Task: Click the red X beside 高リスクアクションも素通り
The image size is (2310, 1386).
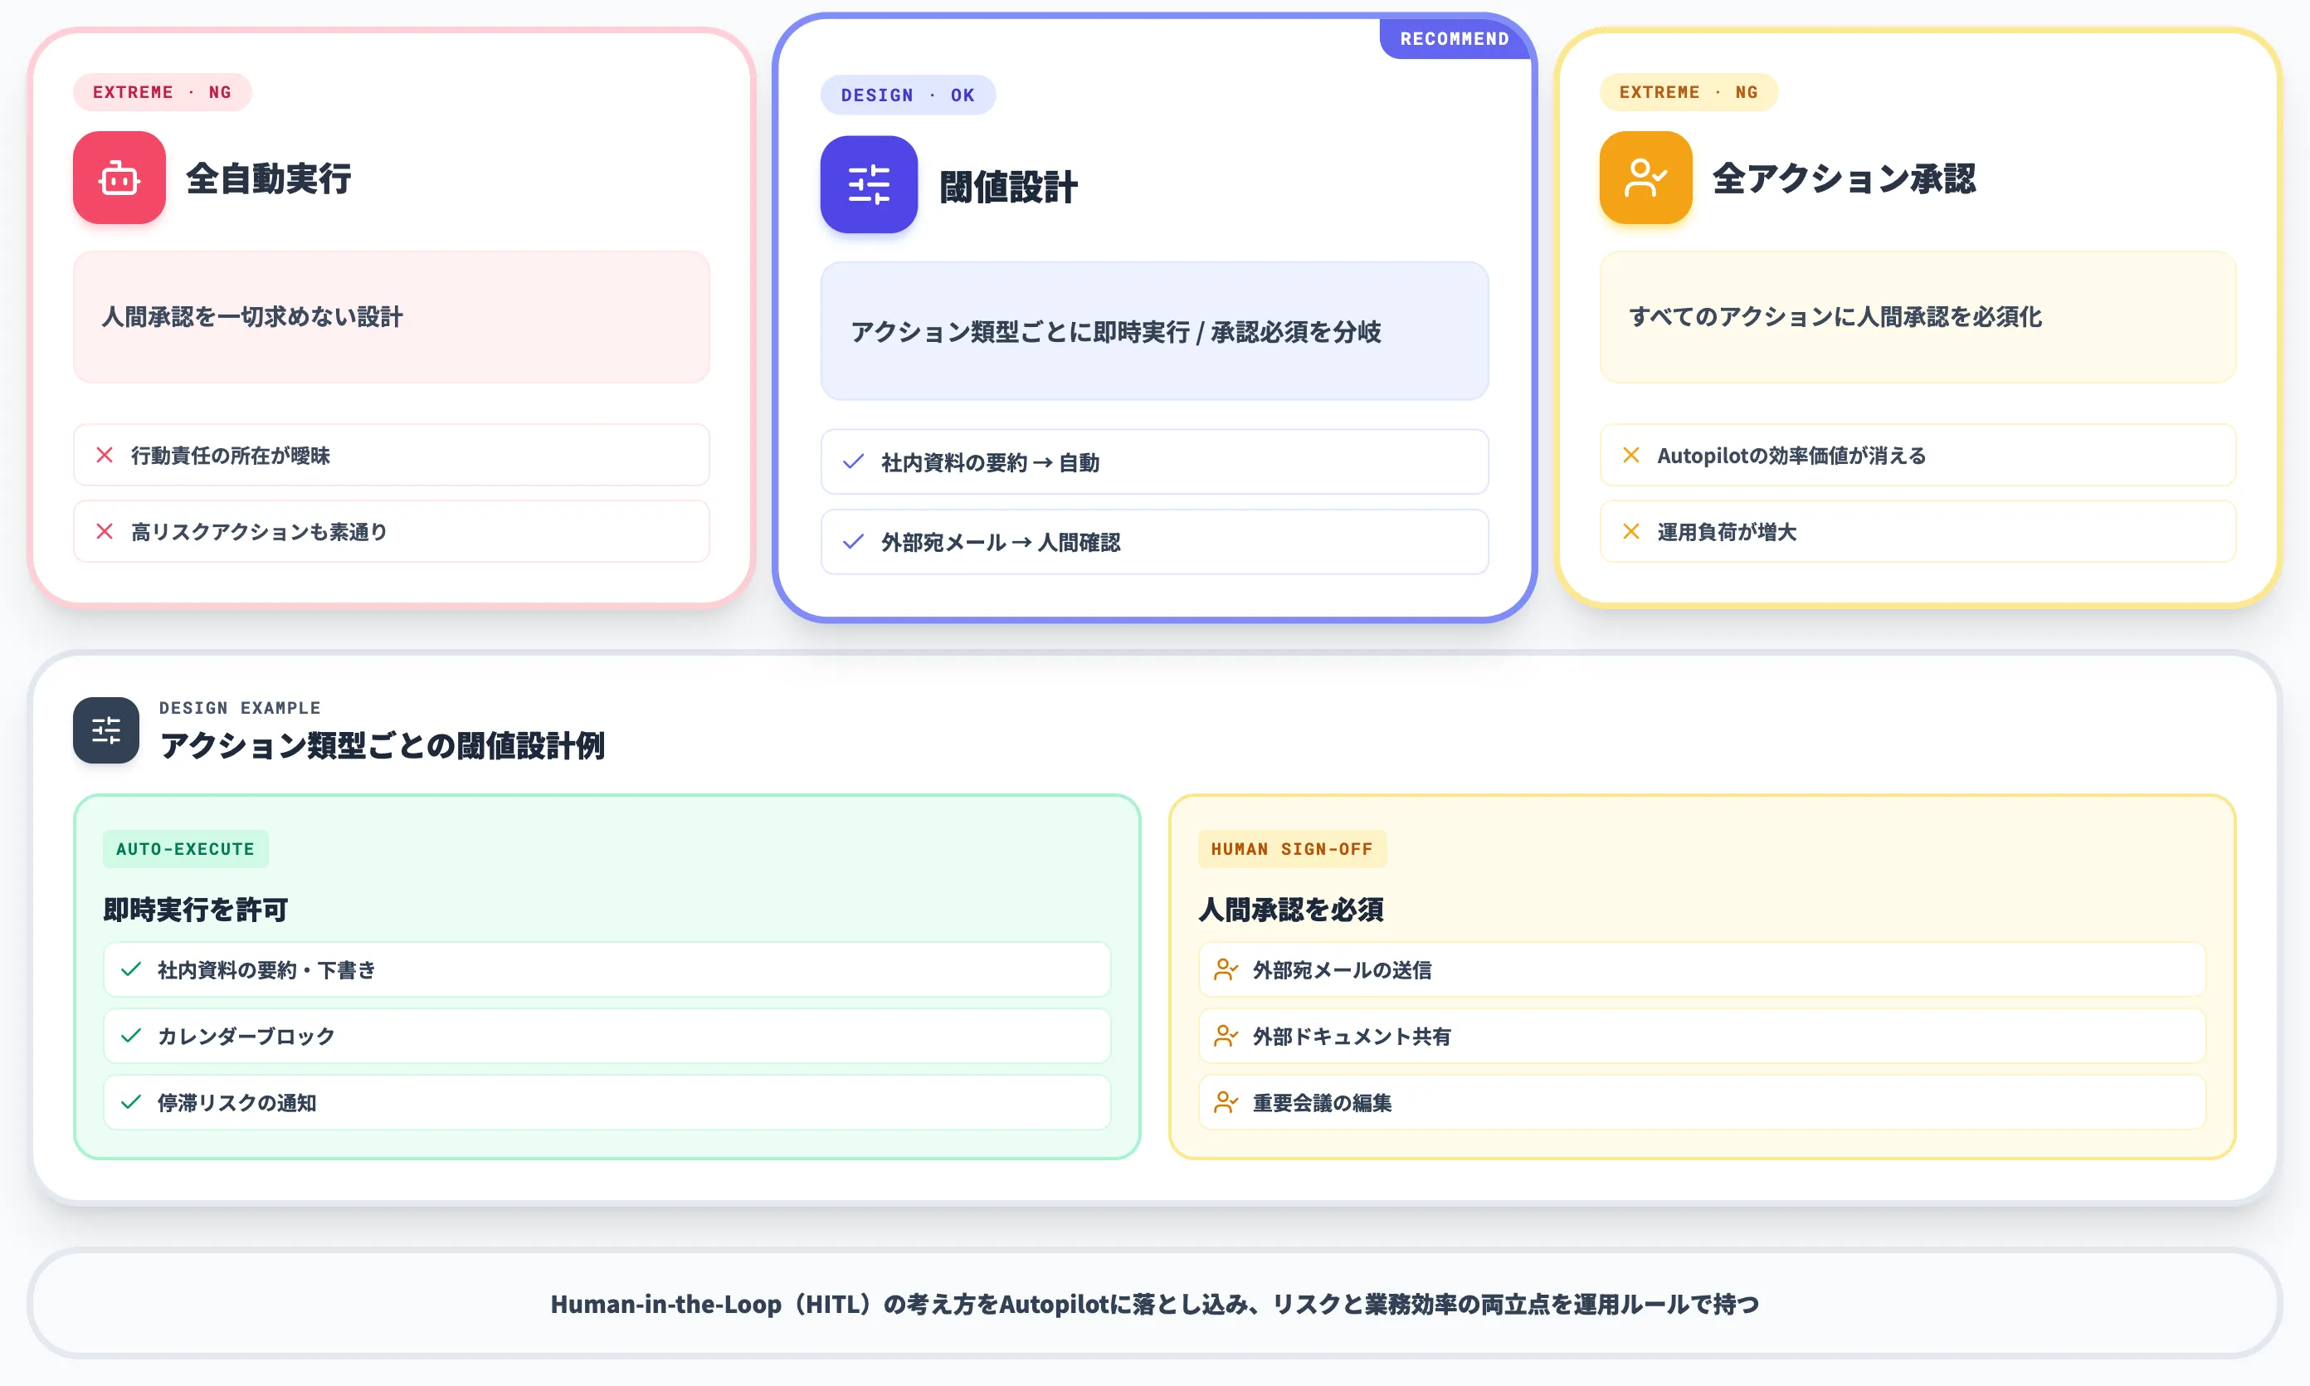Action: tap(105, 531)
